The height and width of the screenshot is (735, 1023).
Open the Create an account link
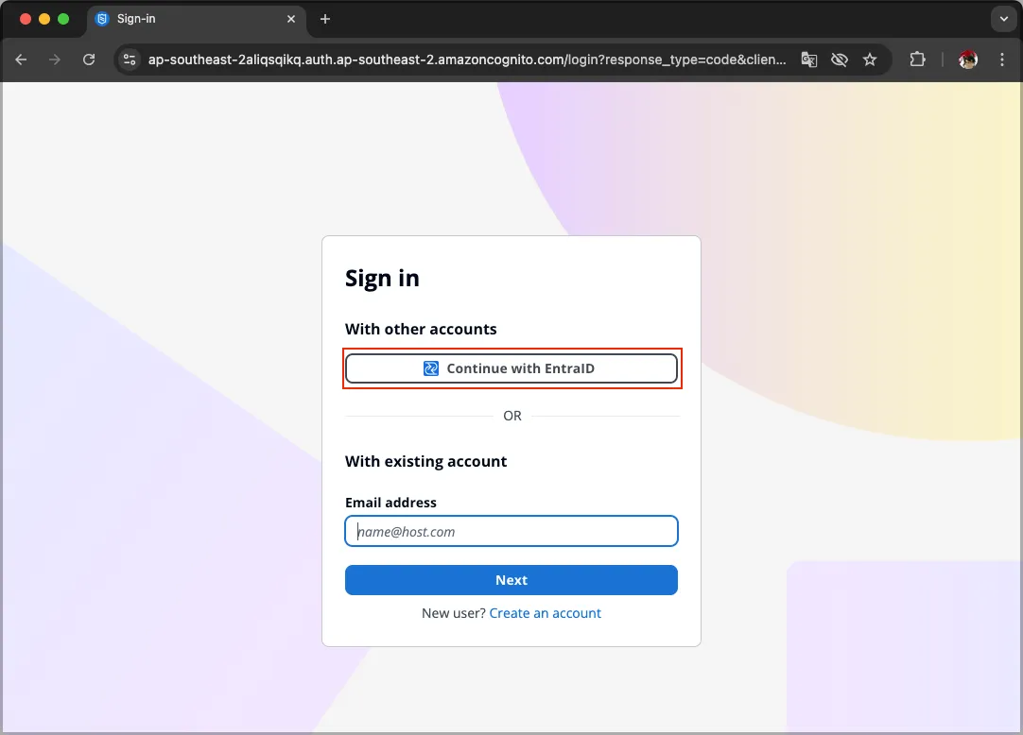pyautogui.click(x=545, y=613)
